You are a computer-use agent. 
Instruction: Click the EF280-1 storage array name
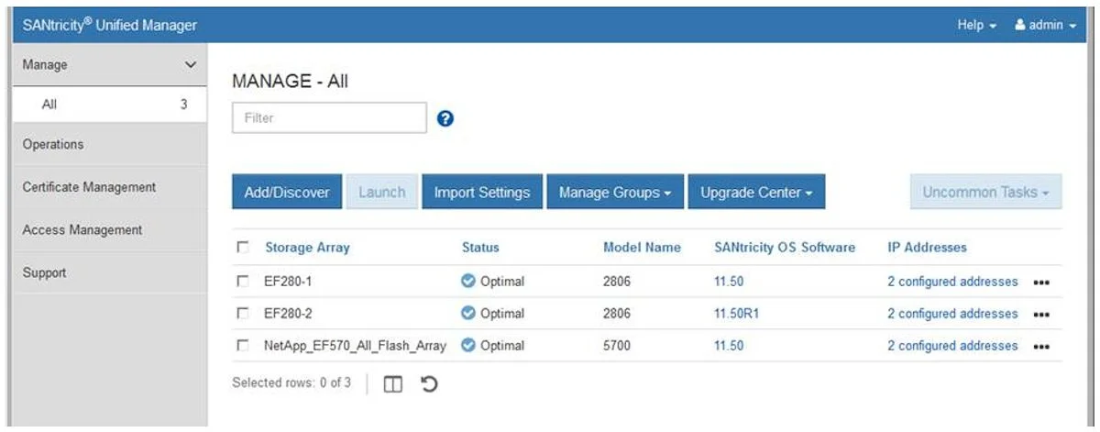288,282
